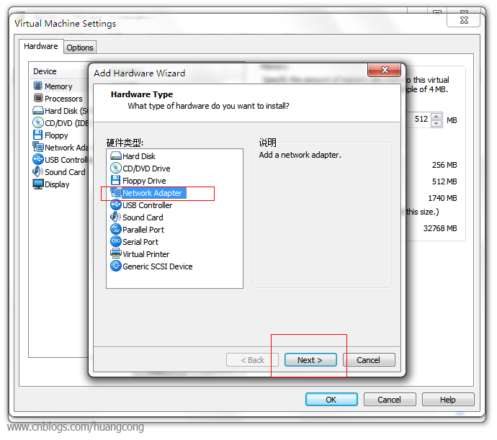Click the Processors icon in Device list
Viewport: 497px width, 440px height.
pyautogui.click(x=38, y=98)
